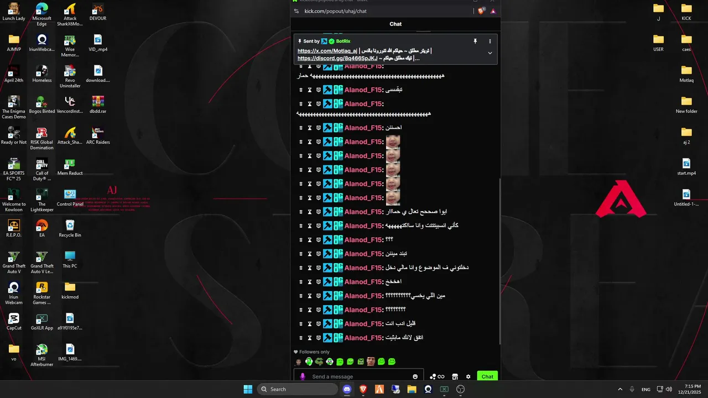Open the Windows Start menu
This screenshot has width=708, height=398.
click(248, 389)
